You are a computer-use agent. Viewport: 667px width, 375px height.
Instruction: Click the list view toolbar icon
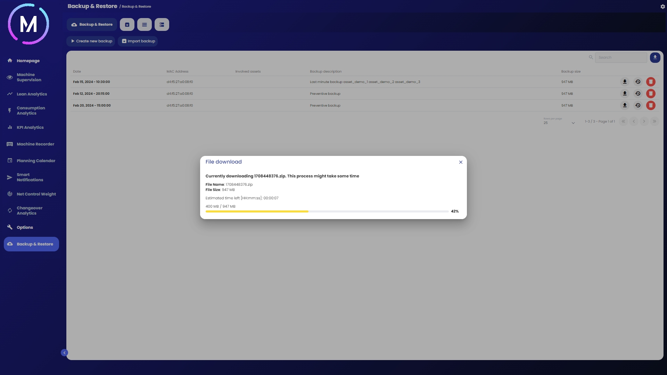coord(145,25)
